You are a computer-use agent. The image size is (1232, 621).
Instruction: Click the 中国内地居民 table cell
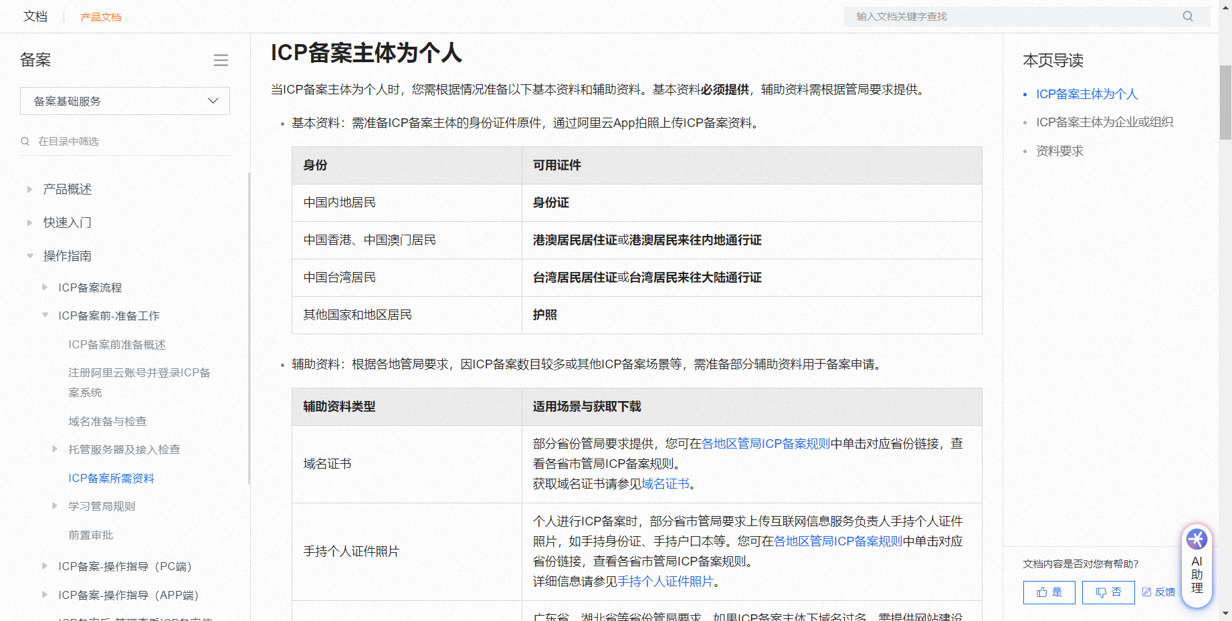click(x=407, y=203)
